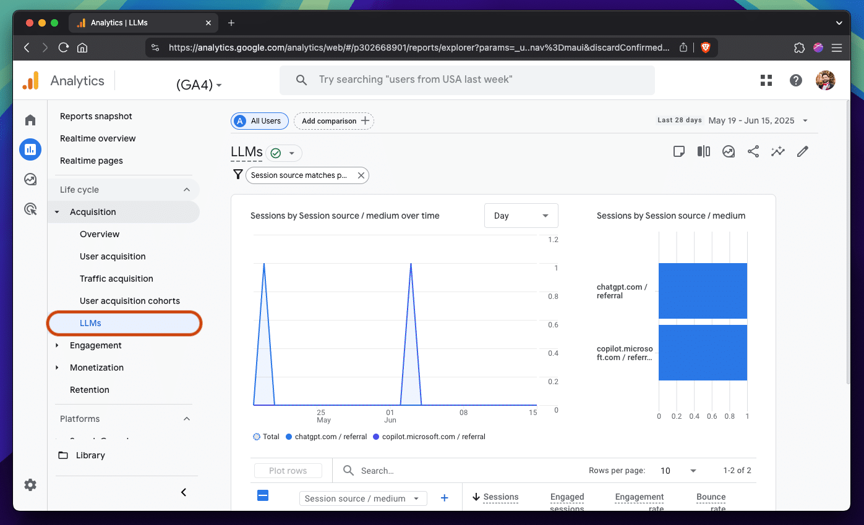This screenshot has height=525, width=864.
Task: Open the report status check dropdown
Action: [284, 153]
